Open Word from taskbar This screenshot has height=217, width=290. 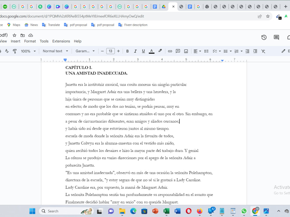[177, 211]
